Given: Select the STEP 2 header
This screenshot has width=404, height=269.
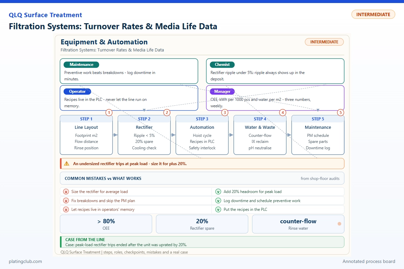Looking at the screenshot, I should [144, 119].
